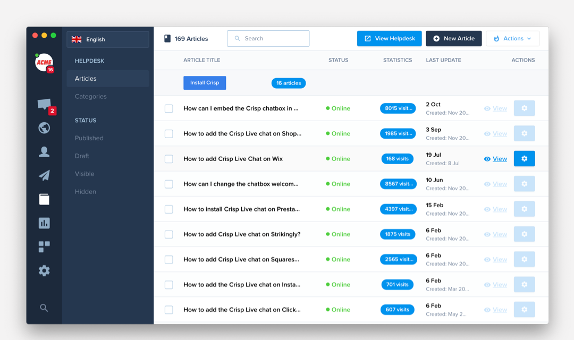Select checkbox for chatbox welcome article
This screenshot has width=574, height=340.
pos(169,184)
